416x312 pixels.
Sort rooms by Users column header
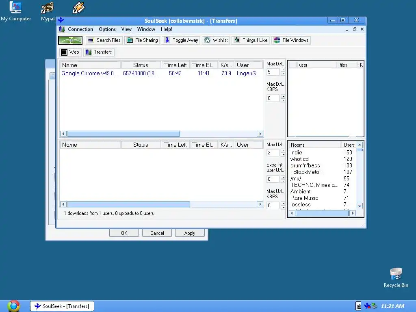coord(349,145)
